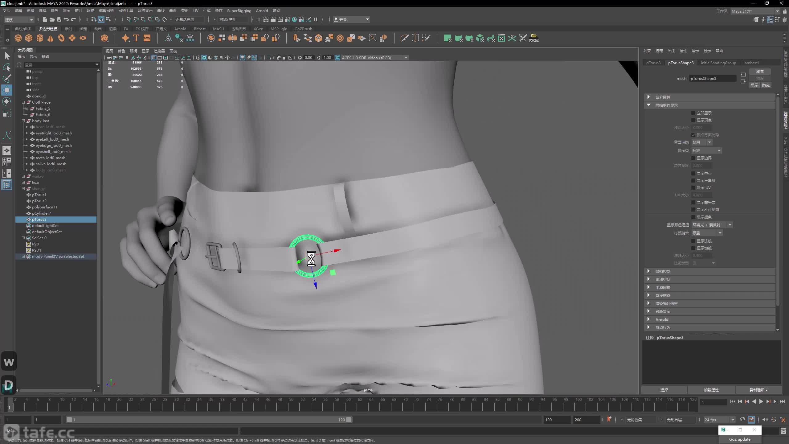Open the 24 fps frame rate dropdown
789x444 pixels.
click(719, 420)
